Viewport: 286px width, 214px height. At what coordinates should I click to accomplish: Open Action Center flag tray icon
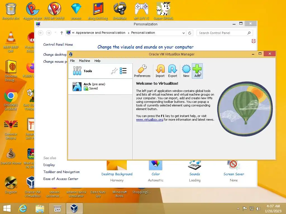click(x=245, y=209)
